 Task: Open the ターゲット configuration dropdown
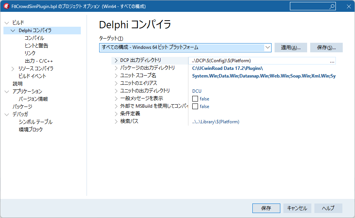[267, 48]
